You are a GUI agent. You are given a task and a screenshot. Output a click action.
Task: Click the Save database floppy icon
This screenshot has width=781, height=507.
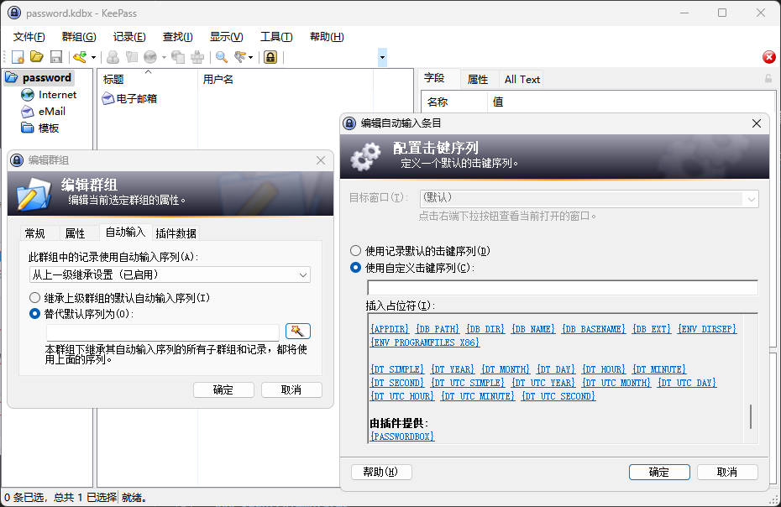tap(56, 57)
